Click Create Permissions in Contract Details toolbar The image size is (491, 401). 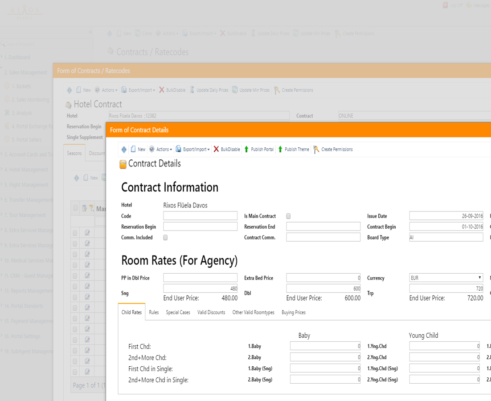coord(333,150)
